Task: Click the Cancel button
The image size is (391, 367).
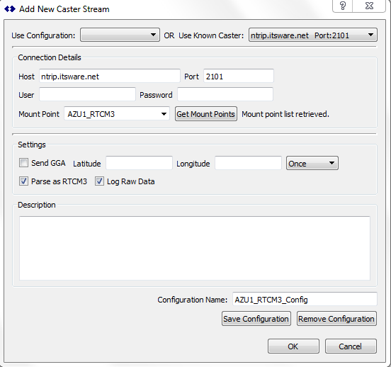Action: [351, 346]
